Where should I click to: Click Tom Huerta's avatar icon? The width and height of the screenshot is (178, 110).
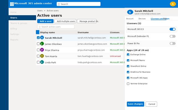click(x=42, y=56)
